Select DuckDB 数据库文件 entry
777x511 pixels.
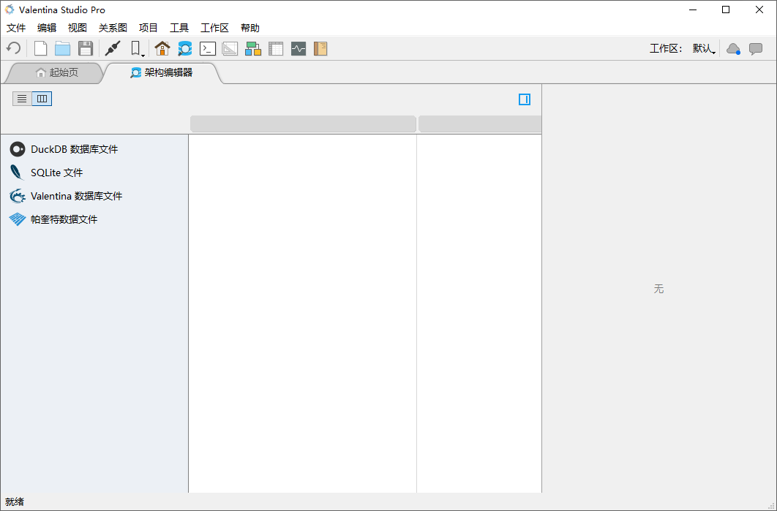[94, 149]
